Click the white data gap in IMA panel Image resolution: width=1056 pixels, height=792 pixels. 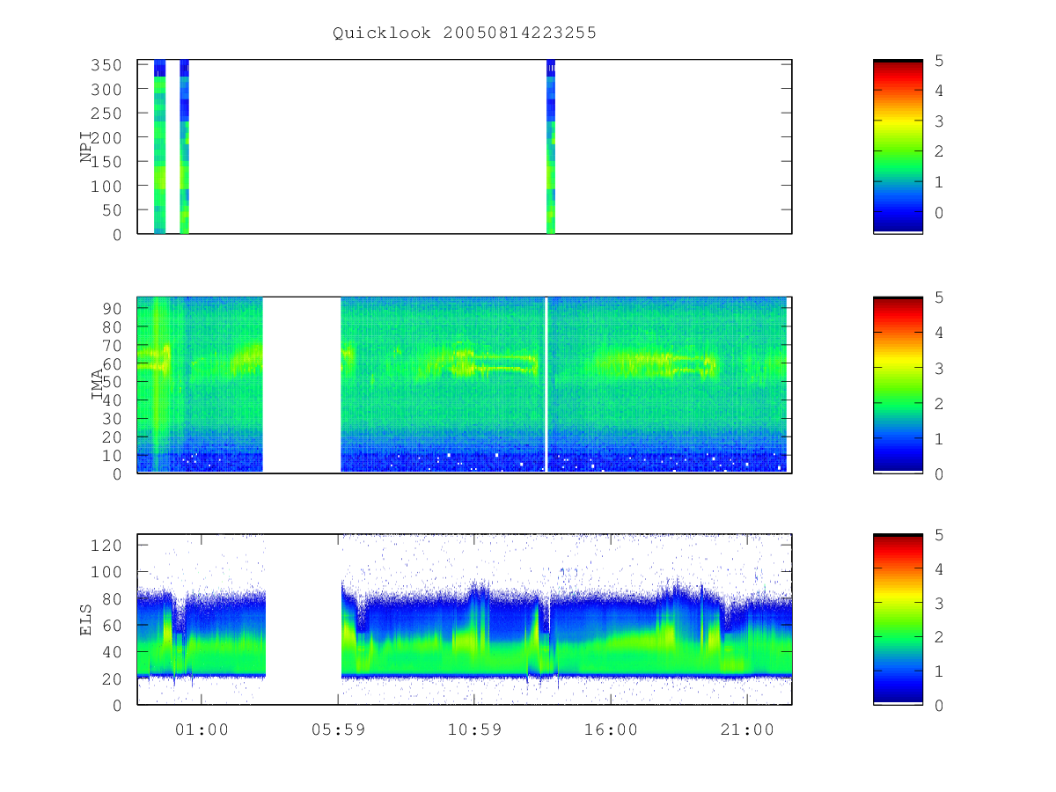point(302,385)
